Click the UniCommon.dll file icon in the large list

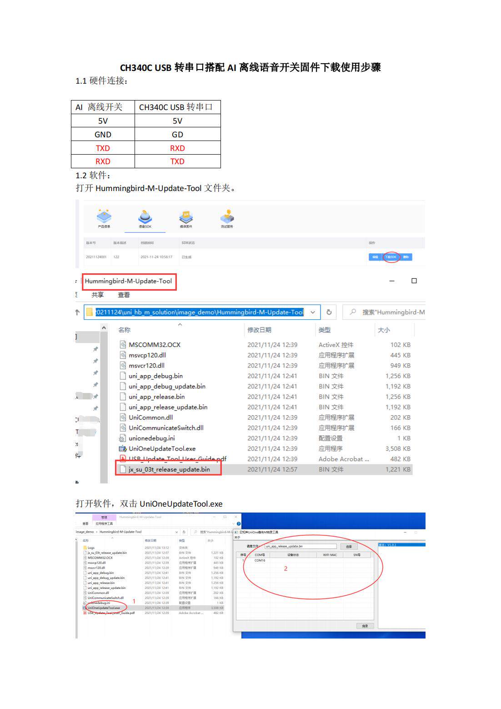pyautogui.click(x=122, y=417)
